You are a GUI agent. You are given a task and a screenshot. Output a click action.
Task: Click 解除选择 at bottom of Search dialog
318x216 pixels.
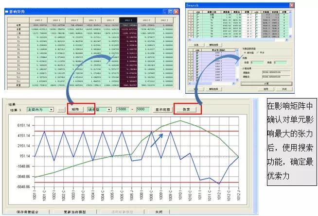pos(214,89)
